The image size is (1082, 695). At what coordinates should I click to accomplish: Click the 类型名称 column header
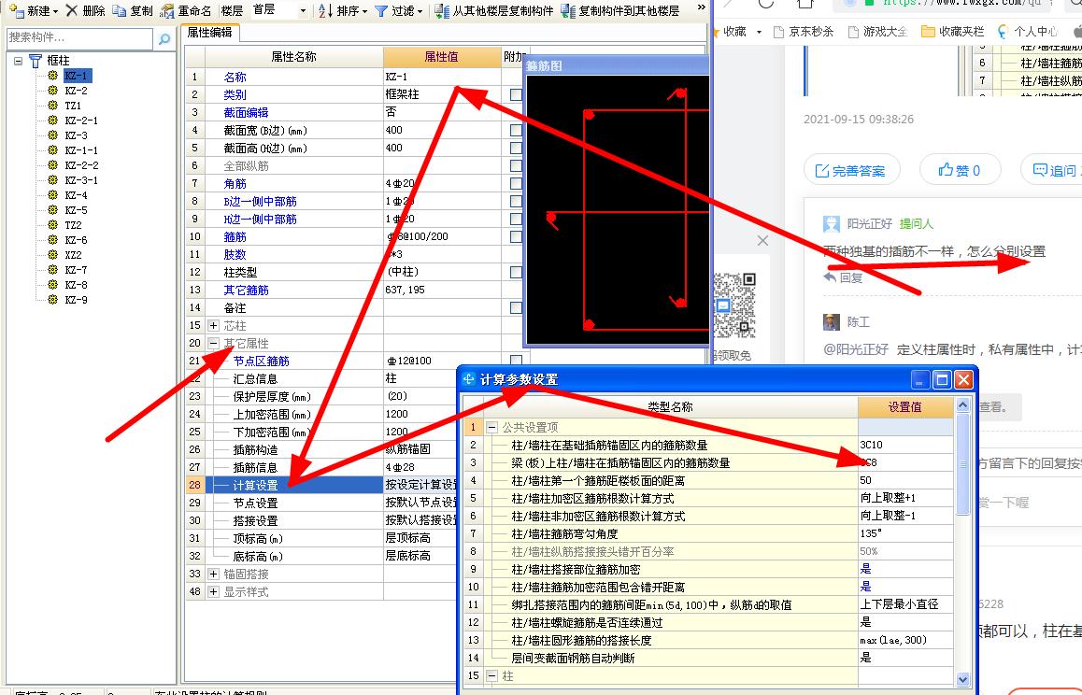(x=670, y=406)
